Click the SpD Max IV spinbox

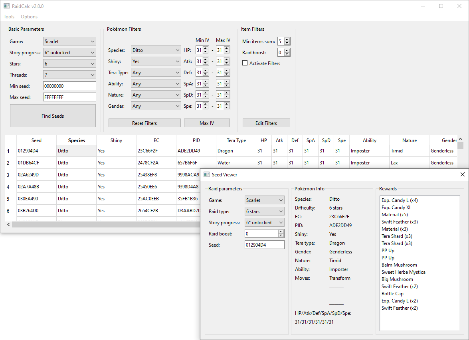click(x=223, y=95)
